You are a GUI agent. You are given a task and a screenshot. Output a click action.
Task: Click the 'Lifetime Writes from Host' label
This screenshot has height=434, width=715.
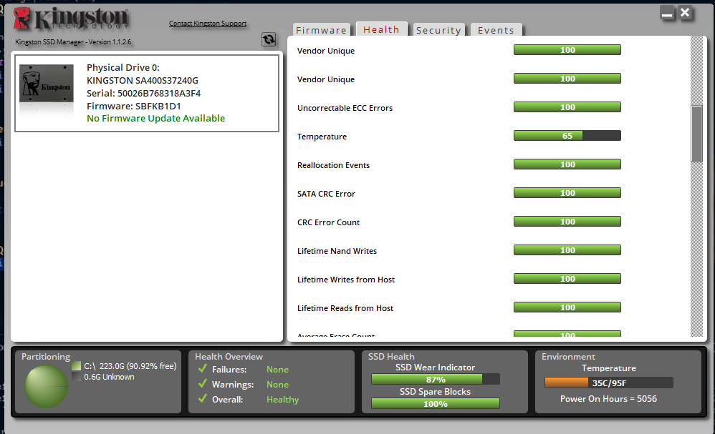tap(346, 280)
